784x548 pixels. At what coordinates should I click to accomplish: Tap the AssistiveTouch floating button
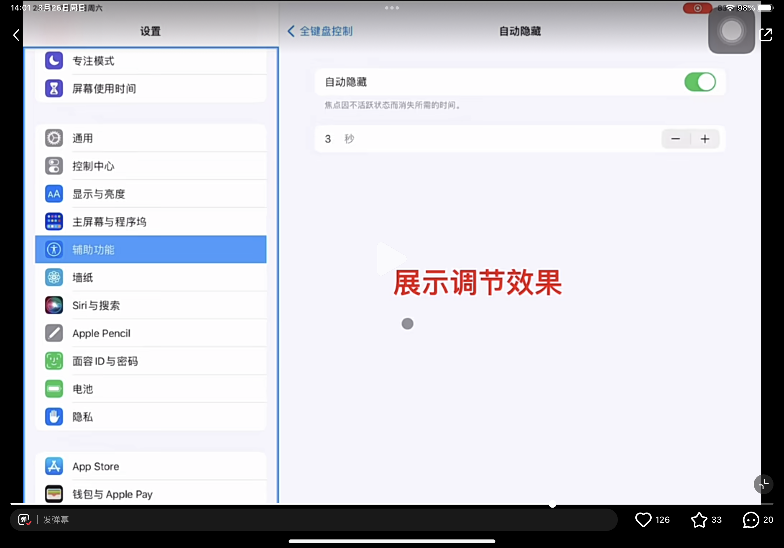(x=731, y=31)
